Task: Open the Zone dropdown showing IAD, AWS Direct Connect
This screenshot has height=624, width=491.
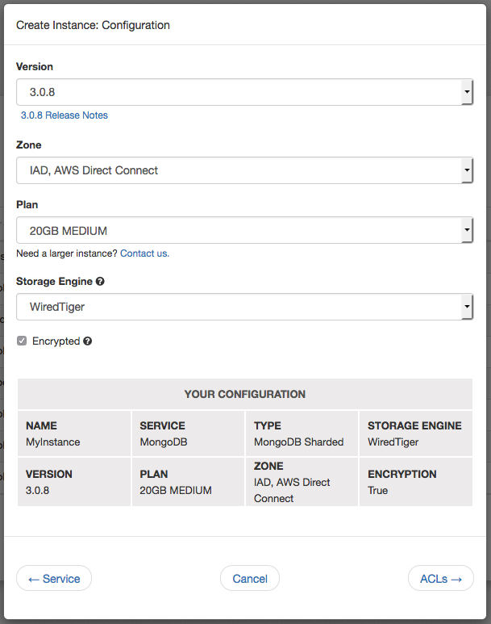Action: point(244,170)
